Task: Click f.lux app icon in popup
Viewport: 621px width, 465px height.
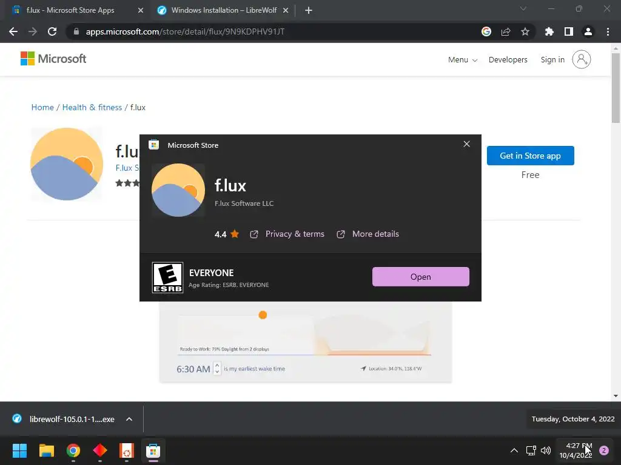Action: pos(178,190)
